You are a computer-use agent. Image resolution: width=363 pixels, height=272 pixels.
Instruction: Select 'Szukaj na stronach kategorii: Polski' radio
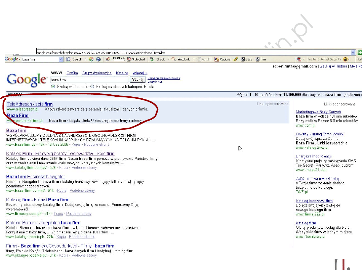click(92, 87)
